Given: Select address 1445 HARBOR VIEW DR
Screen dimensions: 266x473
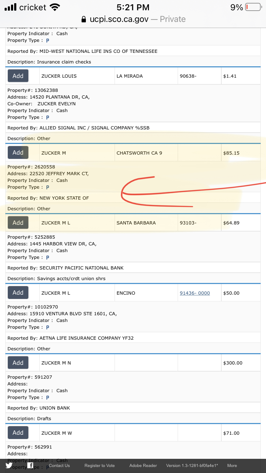Looking at the screenshot, I should (52, 244).
